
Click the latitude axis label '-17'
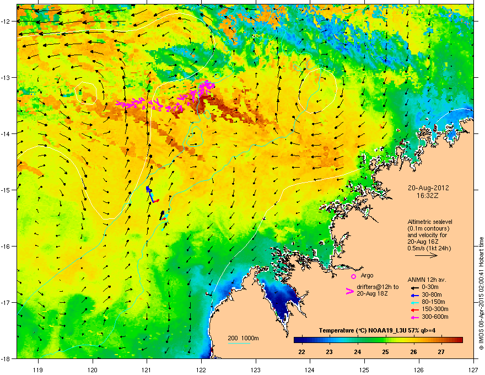coord(6,302)
